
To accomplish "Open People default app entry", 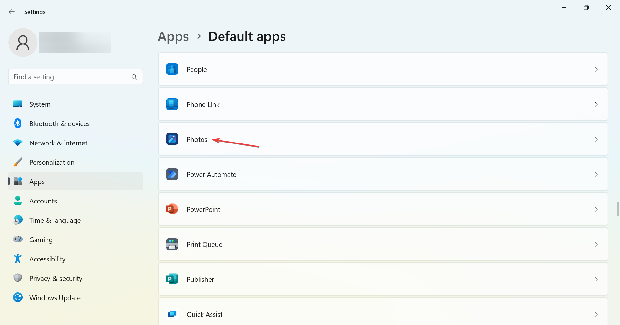I will [x=383, y=69].
